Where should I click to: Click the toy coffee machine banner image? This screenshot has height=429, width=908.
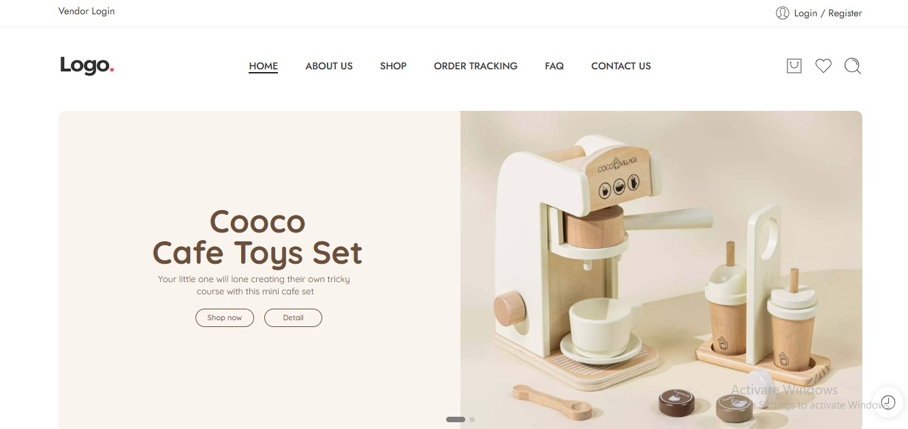pyautogui.click(x=661, y=270)
